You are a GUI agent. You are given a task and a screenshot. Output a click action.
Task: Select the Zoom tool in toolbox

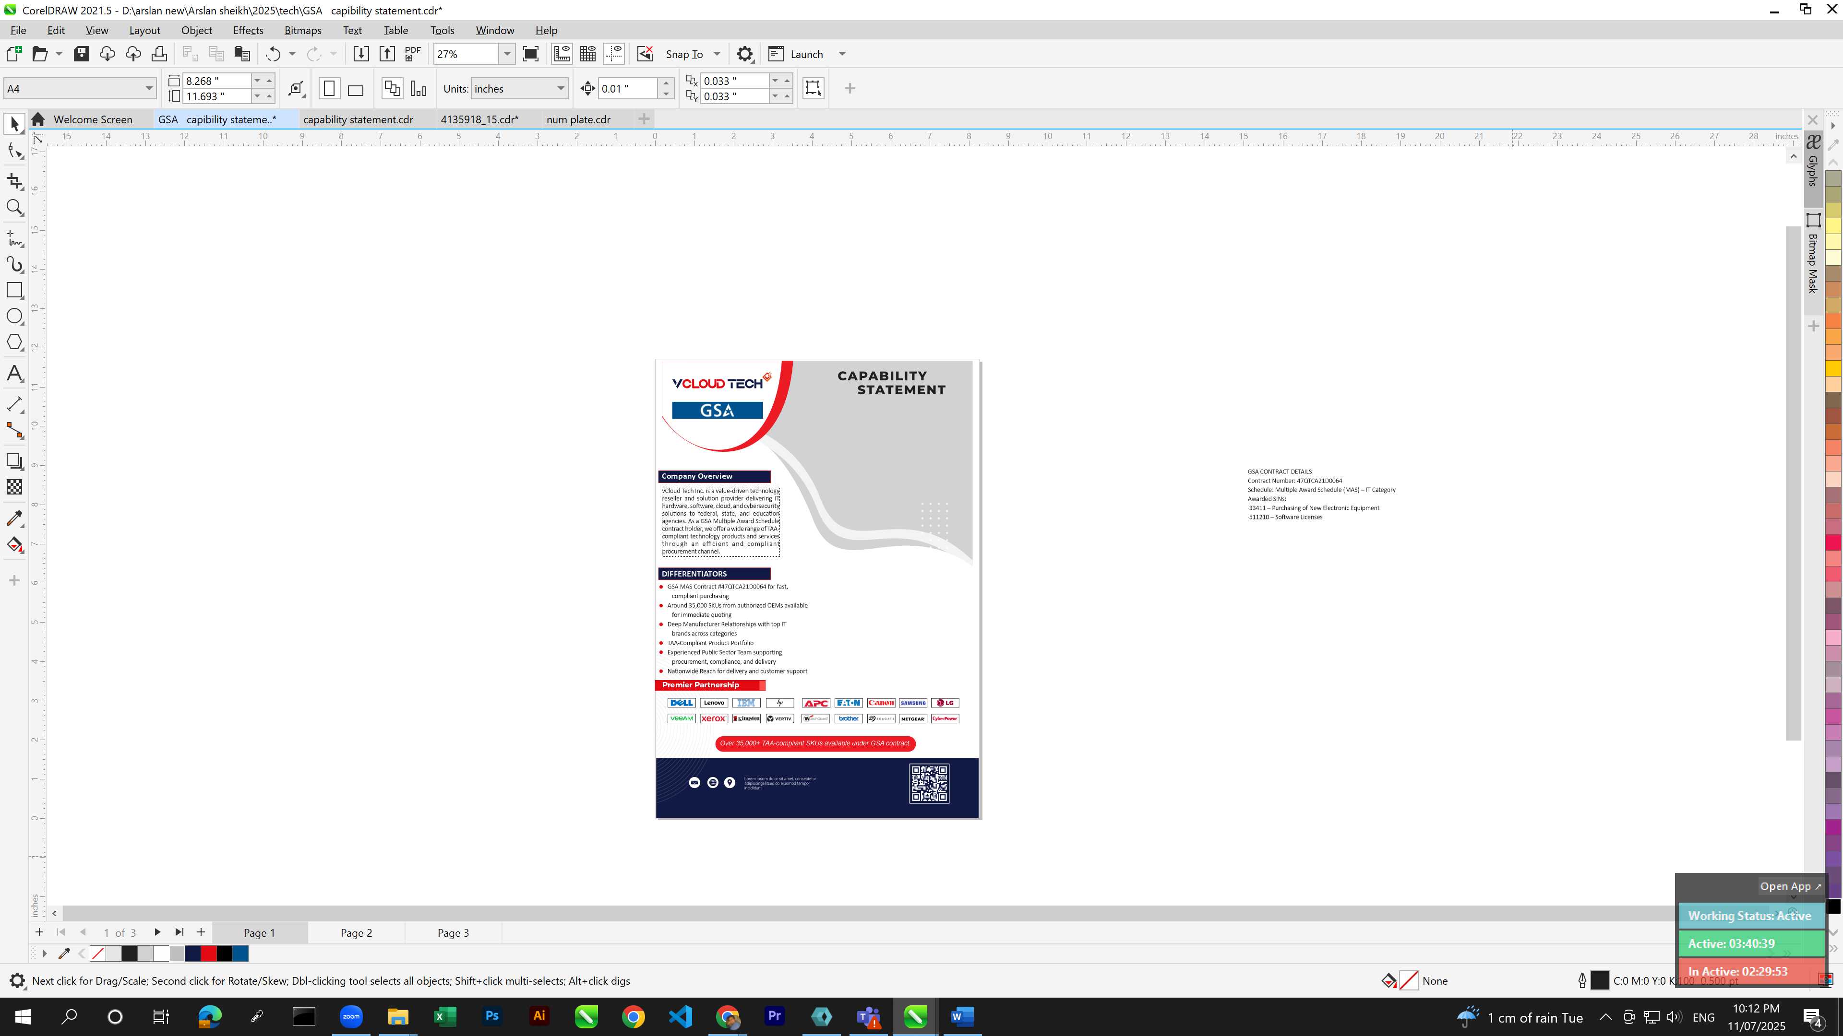(x=14, y=207)
